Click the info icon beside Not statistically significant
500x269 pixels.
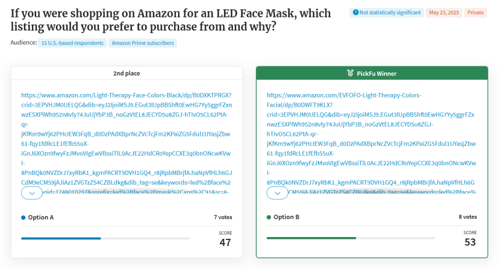(355, 12)
